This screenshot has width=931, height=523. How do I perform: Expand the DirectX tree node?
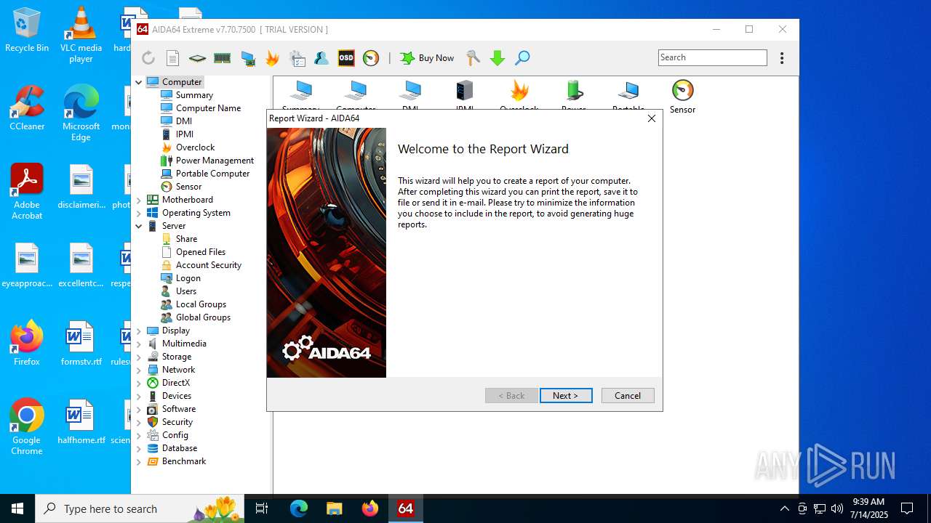click(x=139, y=383)
